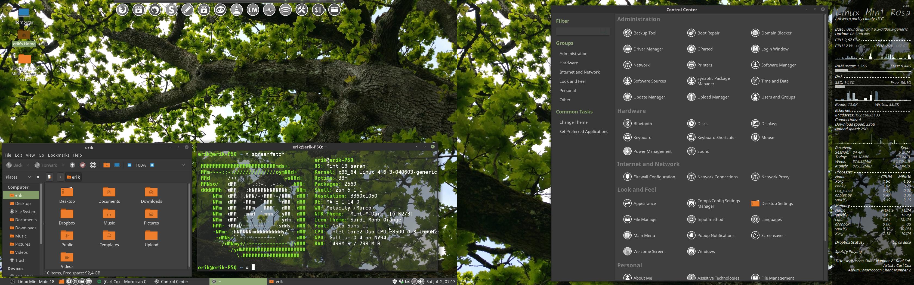This screenshot has width=914, height=285.
Task: Open CompizConfig Settings Manager
Action: (714, 203)
